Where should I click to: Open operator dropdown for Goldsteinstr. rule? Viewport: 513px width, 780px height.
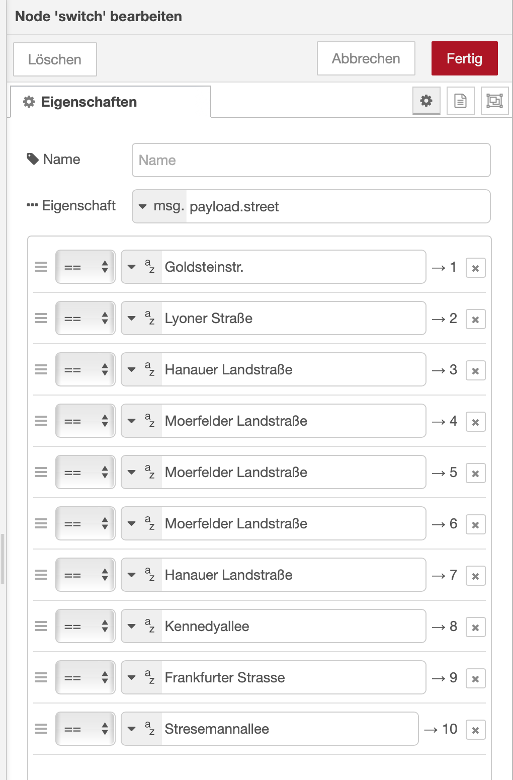(x=85, y=267)
